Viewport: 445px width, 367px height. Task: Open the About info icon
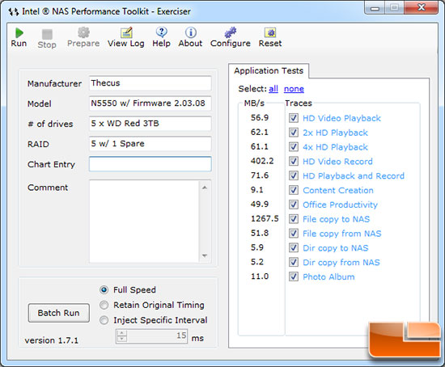(x=191, y=32)
